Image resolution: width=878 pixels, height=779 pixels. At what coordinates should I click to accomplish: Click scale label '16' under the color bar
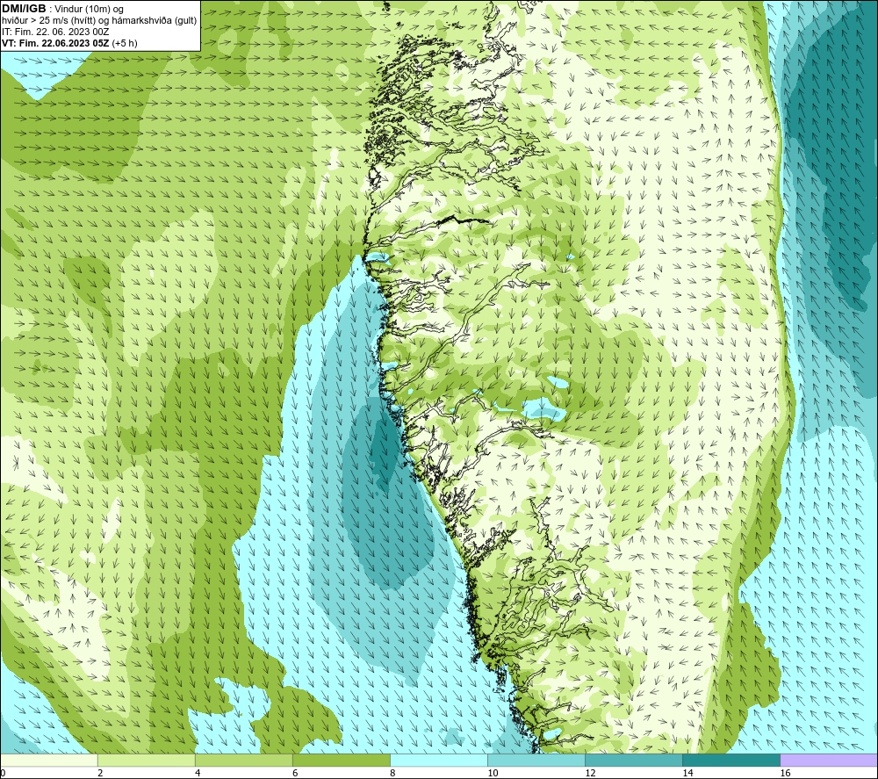pyautogui.click(x=785, y=774)
